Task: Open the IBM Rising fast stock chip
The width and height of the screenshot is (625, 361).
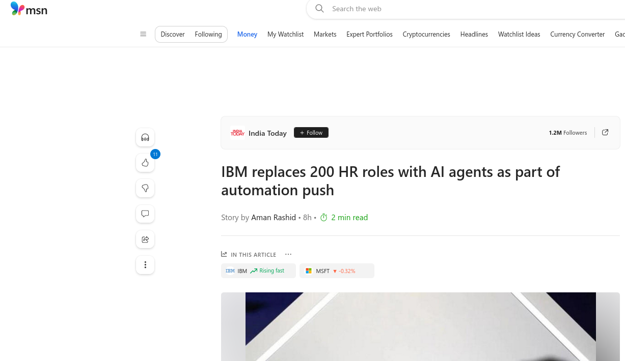Action: pyautogui.click(x=258, y=271)
